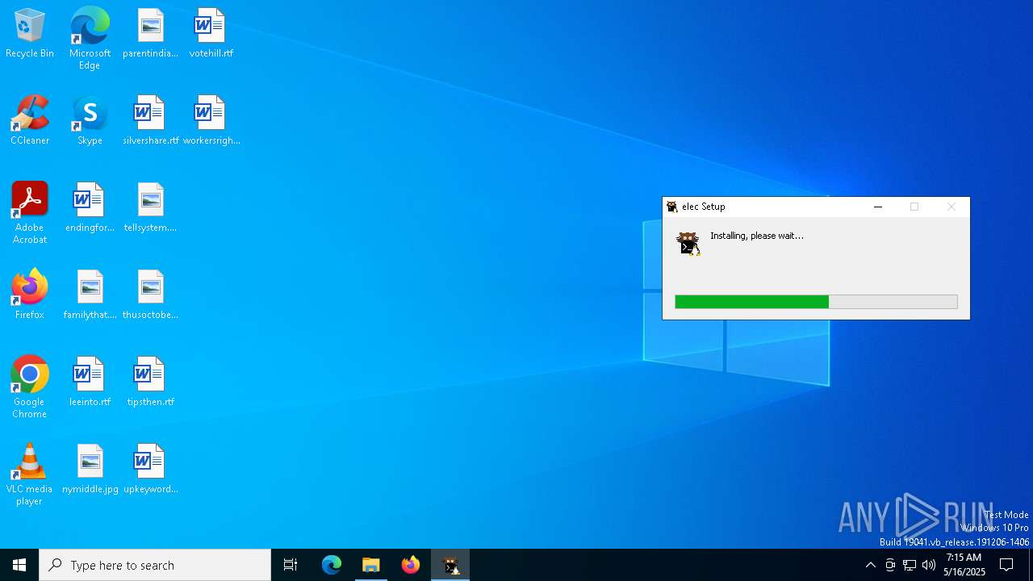Select the tellsystem image file icon
The height and width of the screenshot is (581, 1033).
pyautogui.click(x=150, y=208)
